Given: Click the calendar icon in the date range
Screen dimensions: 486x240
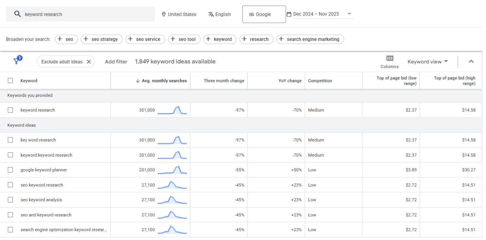Looking at the screenshot, I should 290,13.
